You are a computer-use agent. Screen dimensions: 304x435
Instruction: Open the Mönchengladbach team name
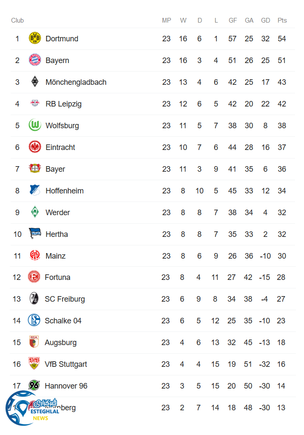pos(76,82)
